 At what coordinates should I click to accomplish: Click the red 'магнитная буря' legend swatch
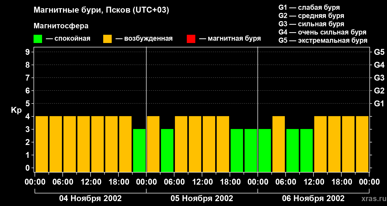(191, 39)
